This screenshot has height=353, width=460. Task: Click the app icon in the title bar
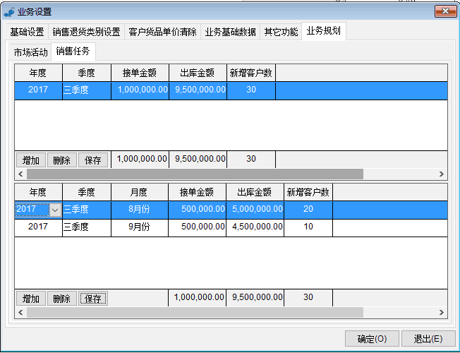coord(9,11)
